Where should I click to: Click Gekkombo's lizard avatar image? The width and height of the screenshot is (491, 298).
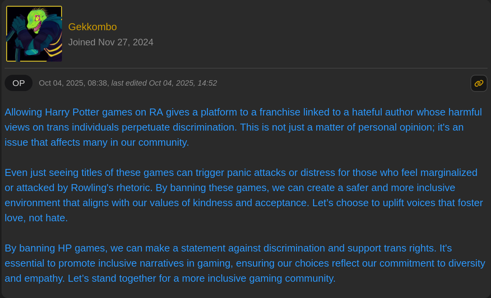pos(34,34)
